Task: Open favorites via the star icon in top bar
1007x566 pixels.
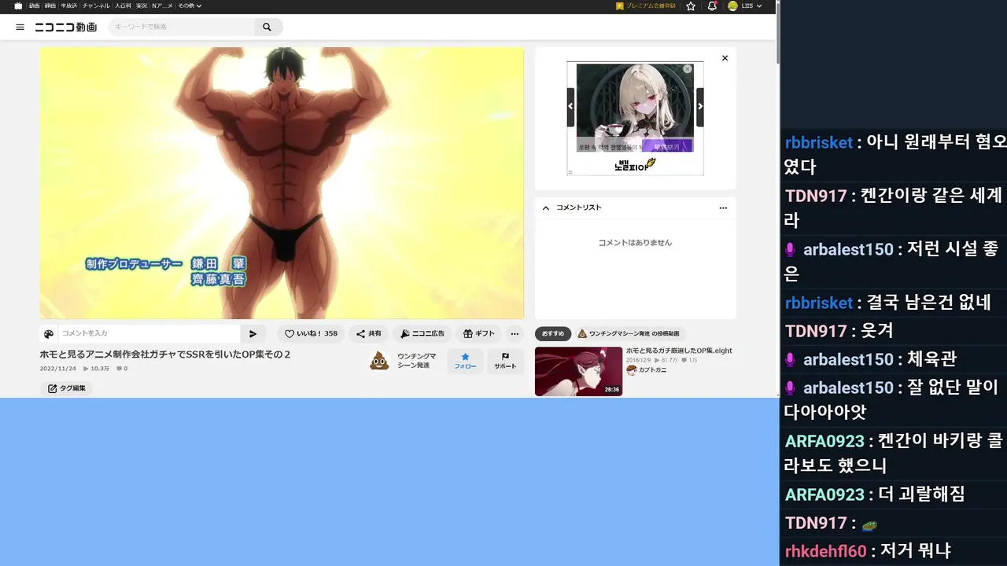Action: tap(691, 6)
